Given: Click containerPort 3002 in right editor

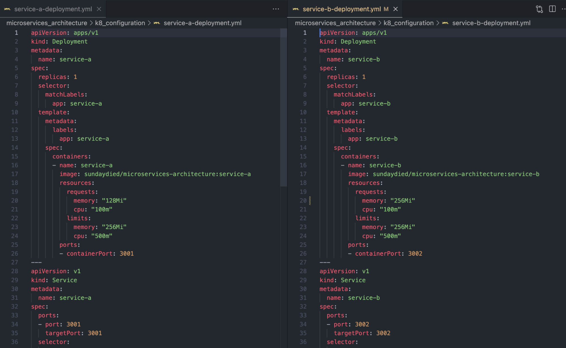Looking at the screenshot, I should [x=388, y=253].
